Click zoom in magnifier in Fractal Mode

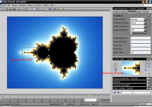145,63
